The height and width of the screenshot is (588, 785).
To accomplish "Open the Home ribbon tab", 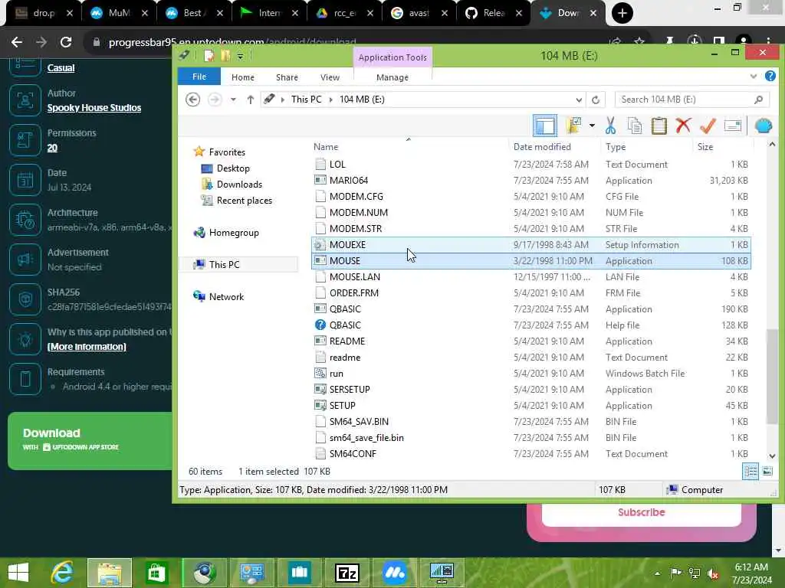I will coord(243,77).
